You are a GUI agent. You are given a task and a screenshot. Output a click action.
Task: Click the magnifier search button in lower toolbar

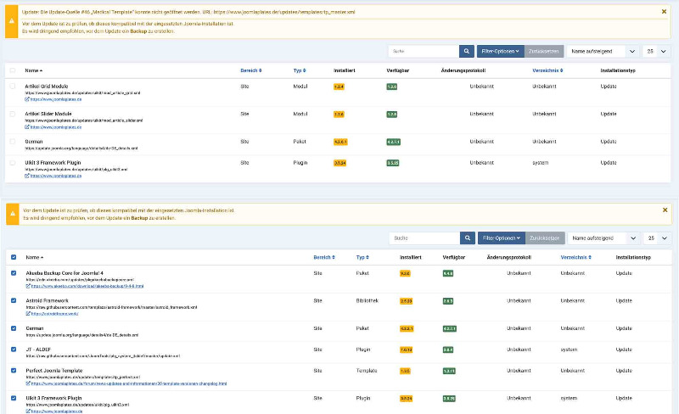(x=468, y=238)
